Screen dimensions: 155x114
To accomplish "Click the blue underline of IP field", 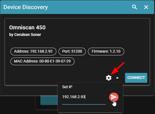I will (x=84, y=104).
